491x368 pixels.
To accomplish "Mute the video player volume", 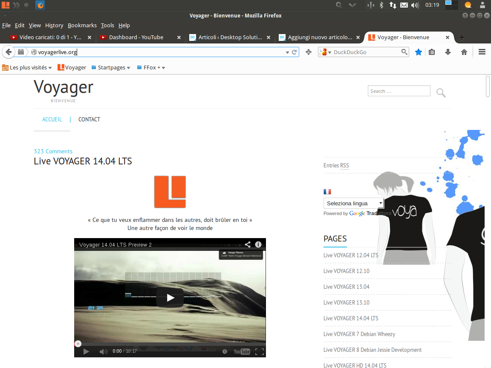I will [x=103, y=351].
